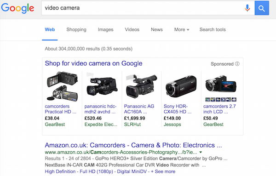Open the Images tab
The image size is (276, 176).
pos(106,29)
